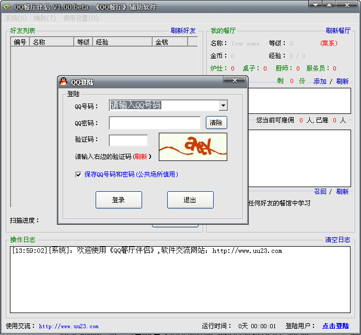Viewport: 361px width, 335px height.
Task: Click the 清除 button
Action: [216, 122]
